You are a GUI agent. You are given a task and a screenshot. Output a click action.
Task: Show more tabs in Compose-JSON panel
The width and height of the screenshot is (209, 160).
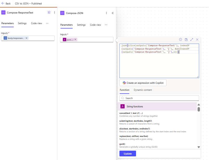[x=106, y=25]
